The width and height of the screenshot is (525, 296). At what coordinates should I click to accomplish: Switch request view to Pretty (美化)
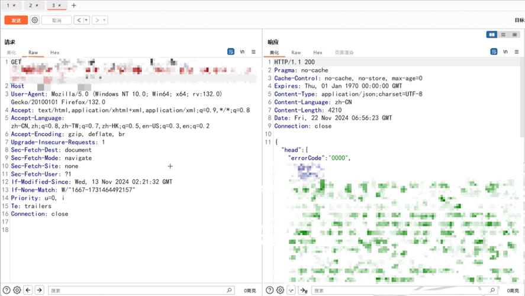tap(11, 53)
